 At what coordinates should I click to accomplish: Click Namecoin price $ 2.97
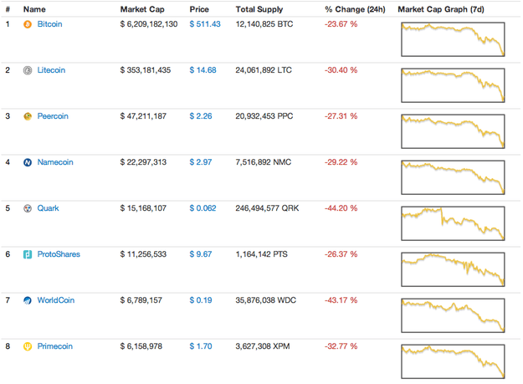[x=201, y=162]
